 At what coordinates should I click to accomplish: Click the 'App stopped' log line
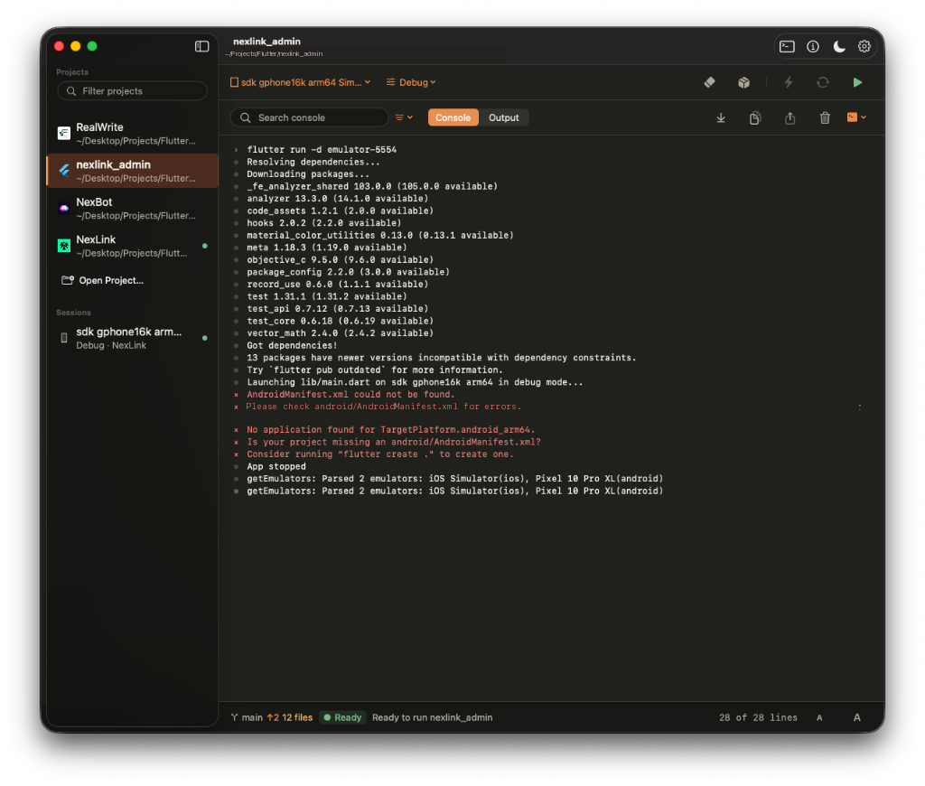[276, 466]
